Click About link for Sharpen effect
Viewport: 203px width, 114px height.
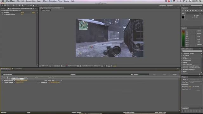pos(34,13)
